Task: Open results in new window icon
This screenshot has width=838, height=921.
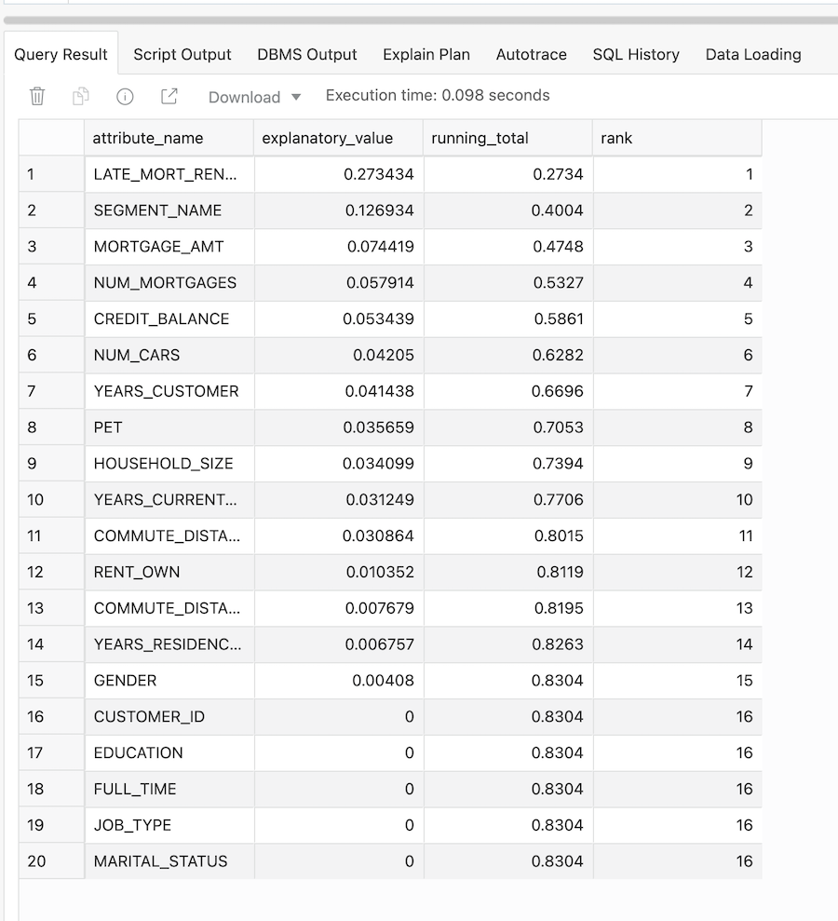Action: [169, 96]
